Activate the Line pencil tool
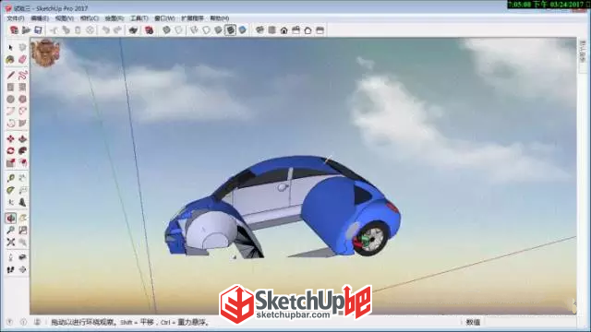The height and width of the screenshot is (332, 591). click(x=10, y=75)
